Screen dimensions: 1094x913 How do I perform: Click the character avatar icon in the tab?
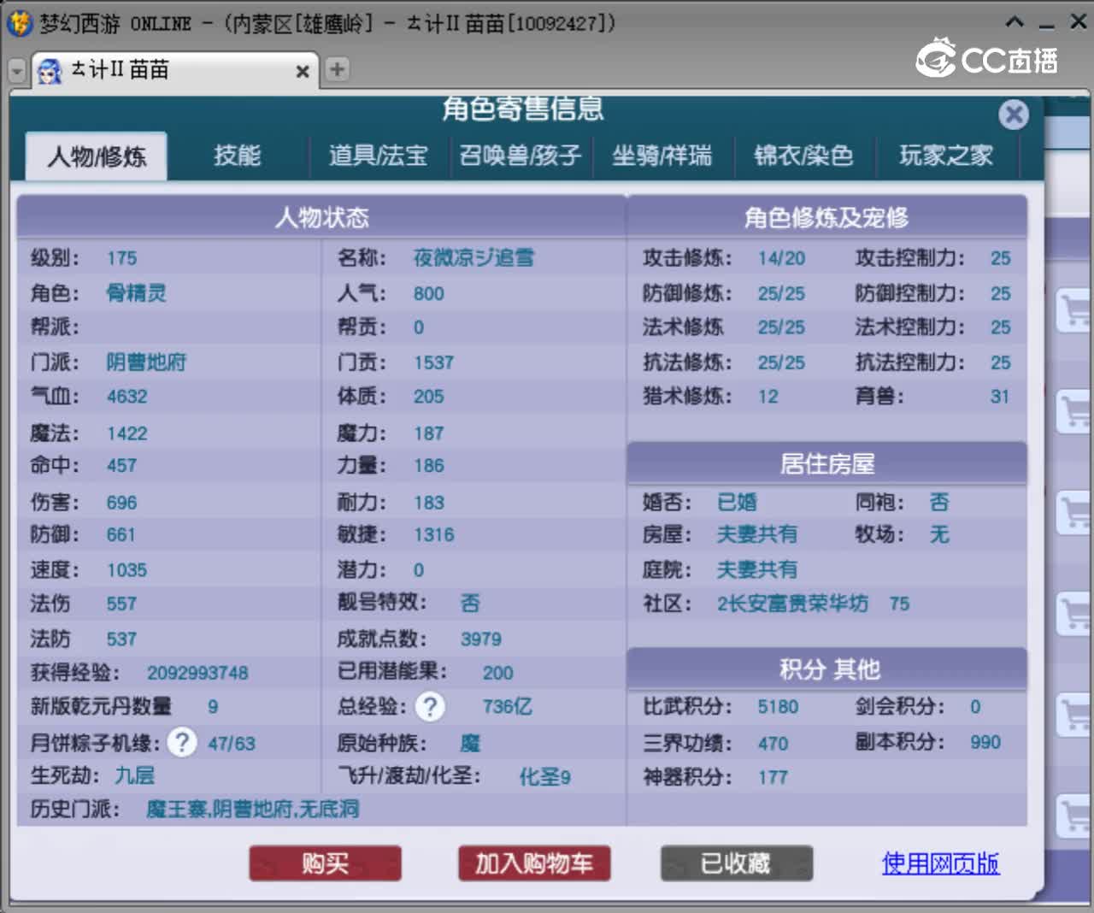[50, 70]
